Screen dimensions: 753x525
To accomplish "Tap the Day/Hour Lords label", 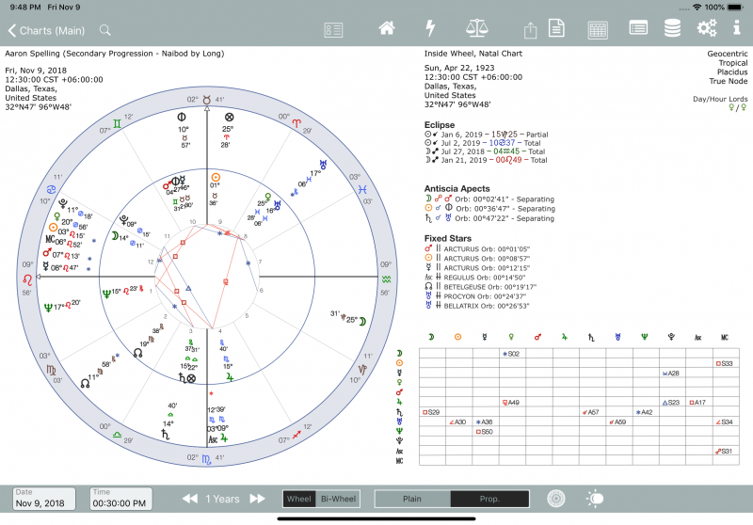I will [x=720, y=99].
